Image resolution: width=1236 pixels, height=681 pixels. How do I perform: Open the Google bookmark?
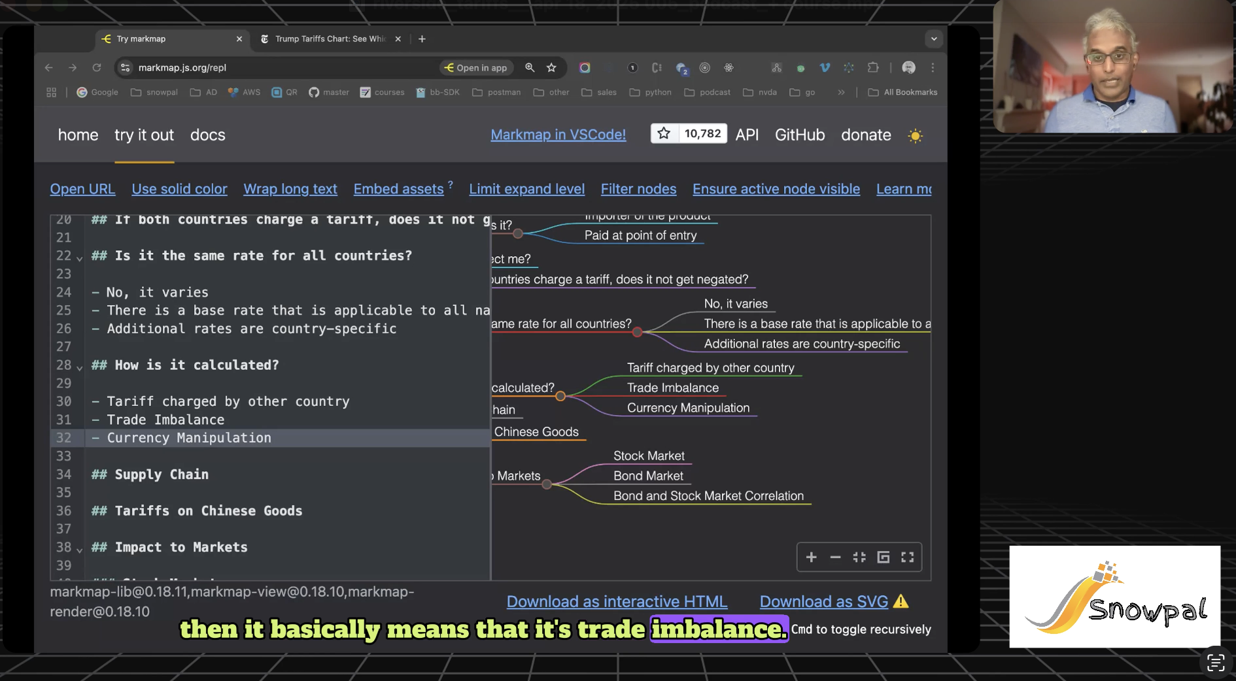(97, 92)
